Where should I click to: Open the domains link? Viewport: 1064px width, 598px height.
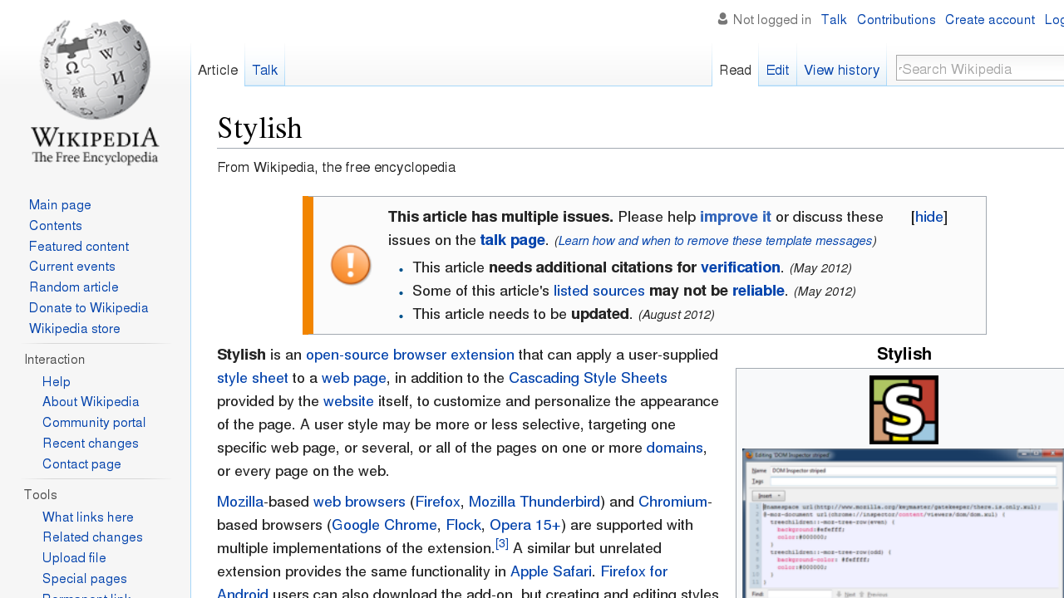pos(674,448)
